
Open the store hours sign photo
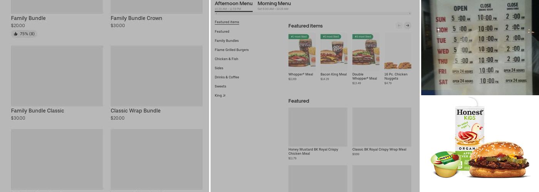[x=480, y=47]
